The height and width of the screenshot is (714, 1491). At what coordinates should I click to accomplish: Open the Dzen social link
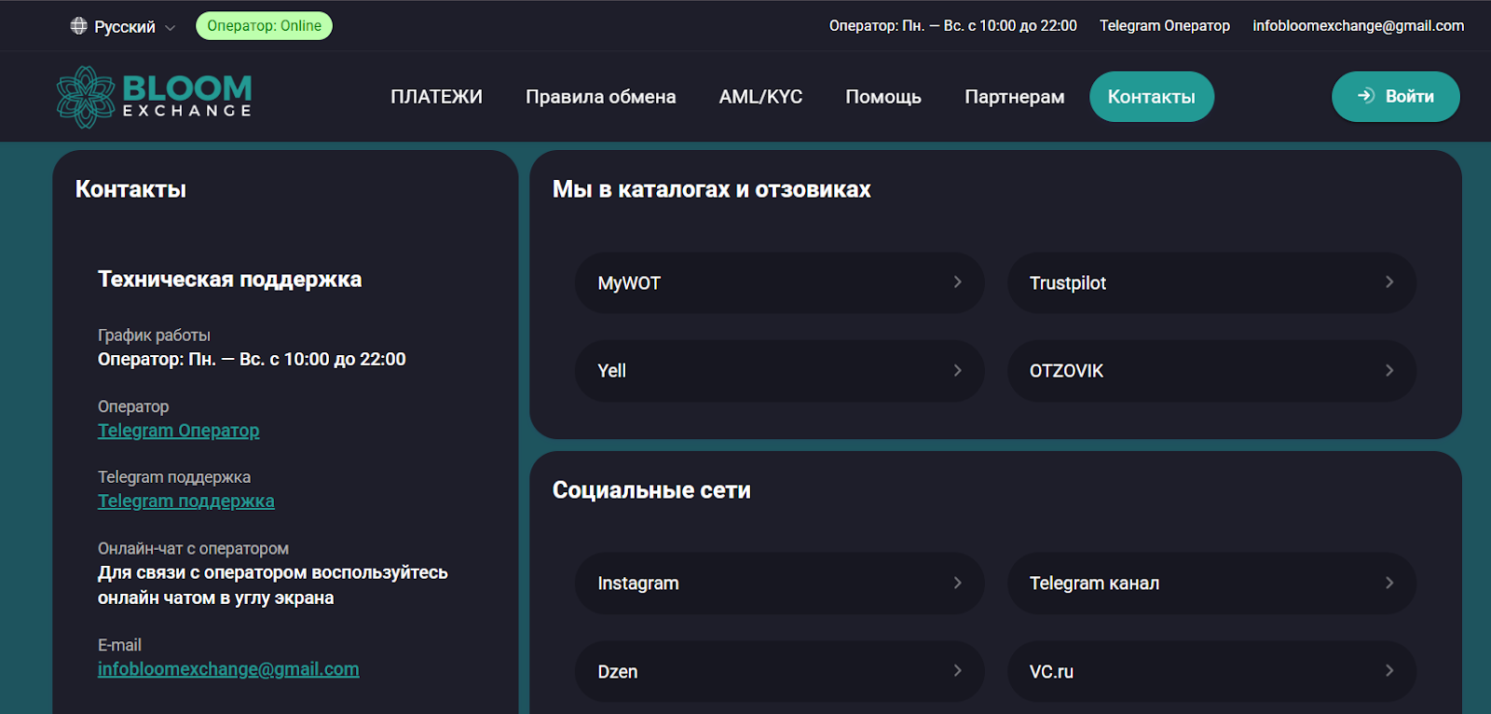pyautogui.click(x=779, y=671)
